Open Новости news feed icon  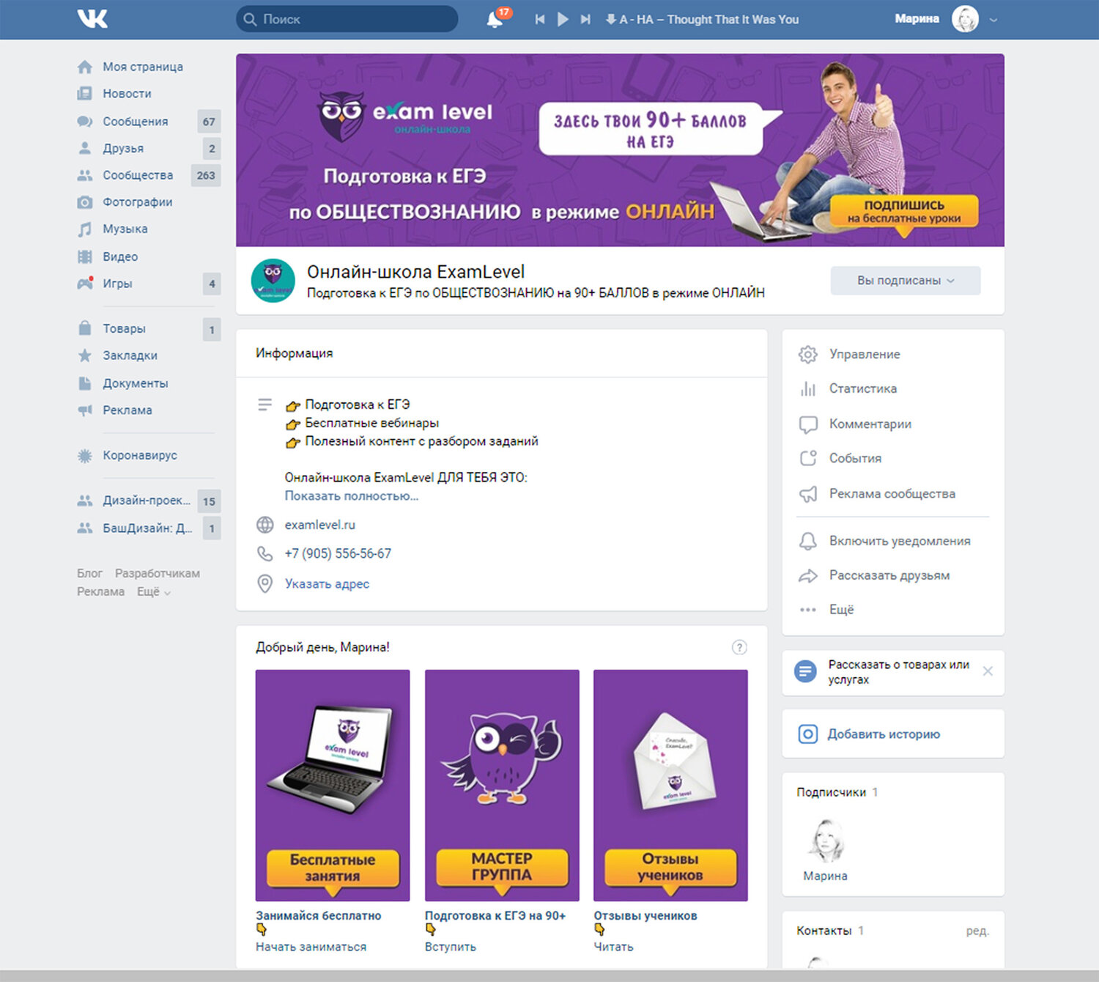coord(85,94)
